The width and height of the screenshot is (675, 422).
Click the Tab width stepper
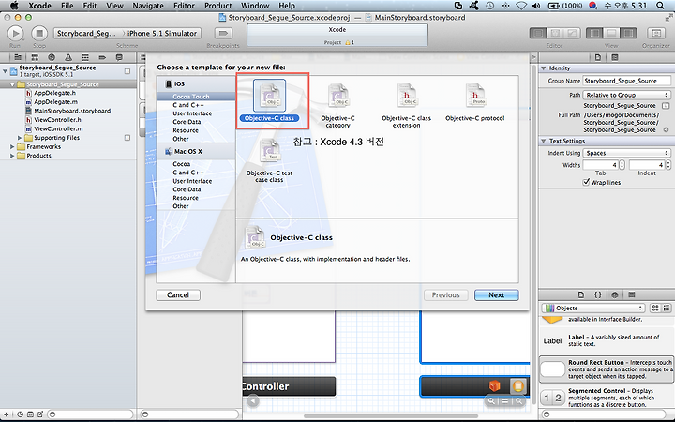[x=622, y=165]
